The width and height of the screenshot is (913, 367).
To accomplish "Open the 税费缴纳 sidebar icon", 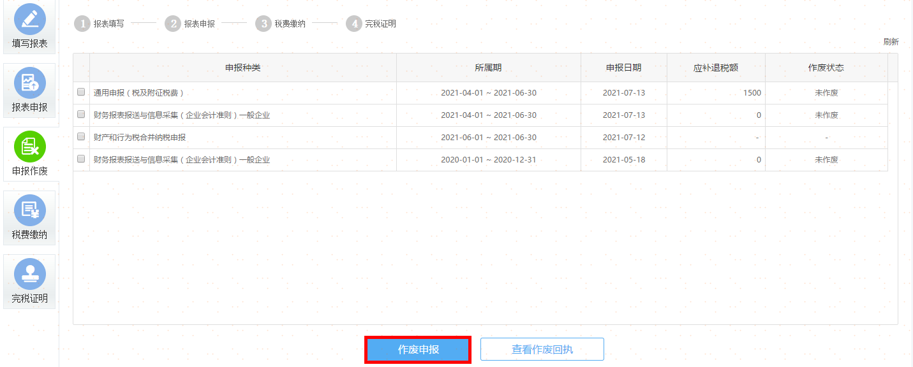I will (29, 210).
